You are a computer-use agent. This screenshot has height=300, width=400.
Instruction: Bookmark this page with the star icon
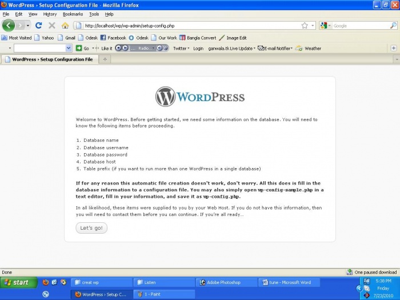pyautogui.click(x=305, y=26)
